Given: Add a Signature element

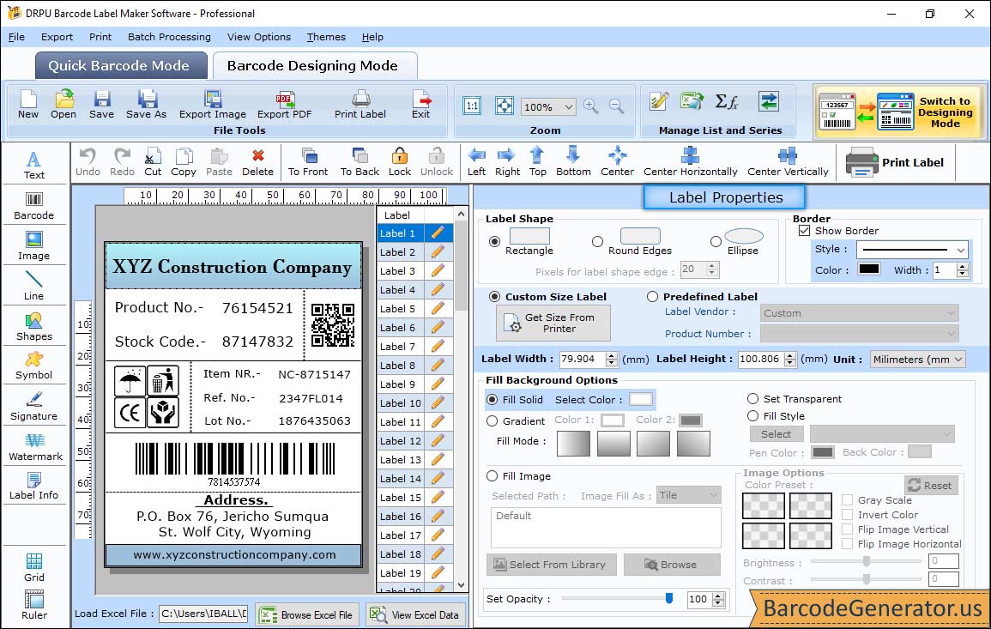Looking at the screenshot, I should pyautogui.click(x=34, y=407).
